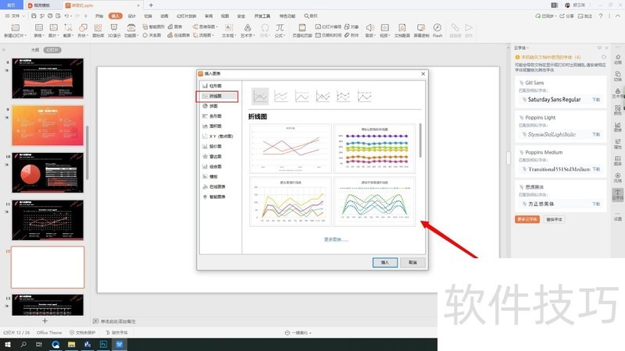Click the help question mark icon

[601, 16]
